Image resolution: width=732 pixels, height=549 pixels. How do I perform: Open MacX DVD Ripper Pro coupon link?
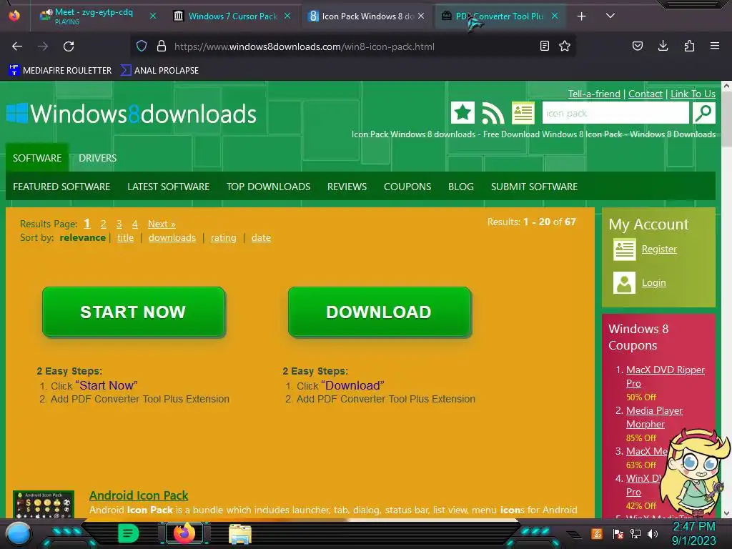pos(666,376)
